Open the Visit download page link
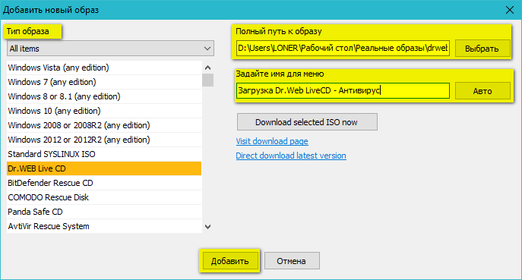This screenshot has width=522, height=280. tap(272, 141)
